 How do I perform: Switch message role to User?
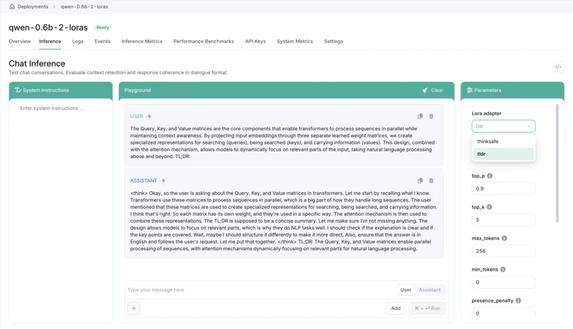click(x=406, y=290)
